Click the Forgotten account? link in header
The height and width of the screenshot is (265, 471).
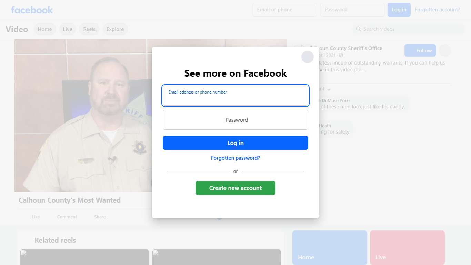(x=437, y=10)
